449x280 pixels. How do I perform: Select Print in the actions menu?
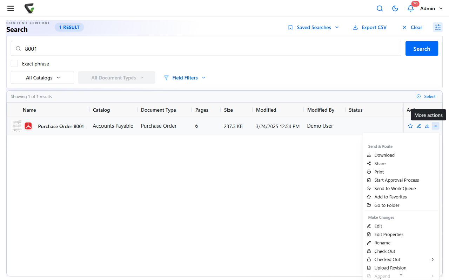coord(401,172)
